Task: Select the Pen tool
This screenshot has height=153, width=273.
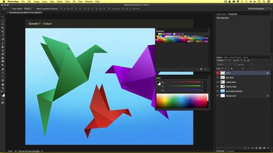Action: click(x=3, y=69)
